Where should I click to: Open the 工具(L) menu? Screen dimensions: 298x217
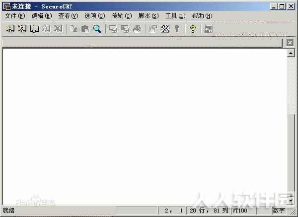[175, 16]
